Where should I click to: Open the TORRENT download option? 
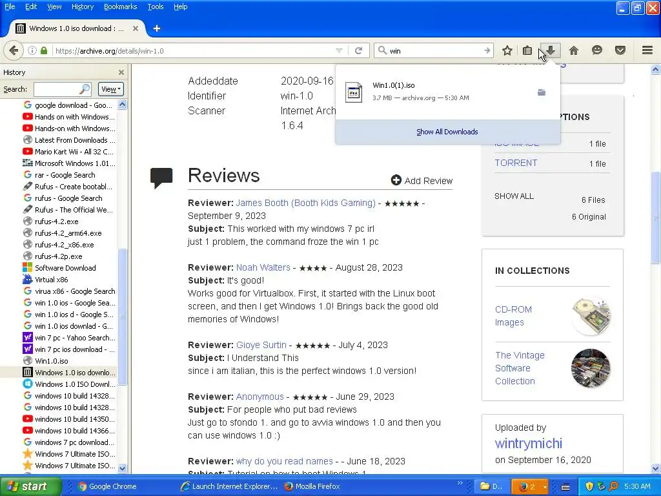tap(516, 163)
